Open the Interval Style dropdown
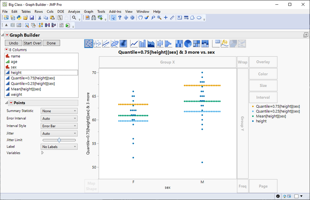Image resolution: width=310 pixels, height=200 pixels. click(x=59, y=126)
